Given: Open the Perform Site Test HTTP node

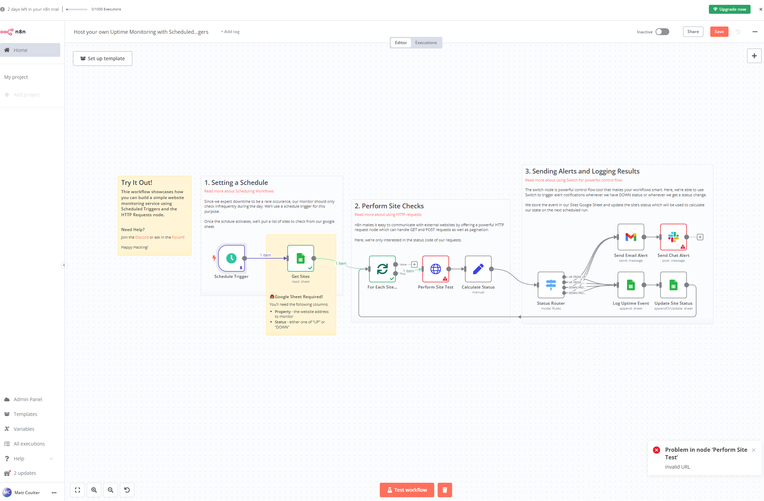Looking at the screenshot, I should [436, 269].
